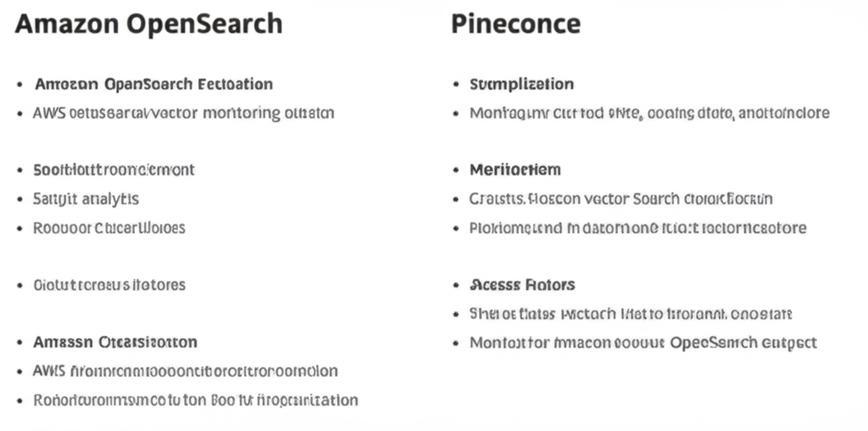This screenshot has height=431, width=868.
Task: Select the 'Sooltblottrooncicmont' bullet text
Action: click(114, 170)
